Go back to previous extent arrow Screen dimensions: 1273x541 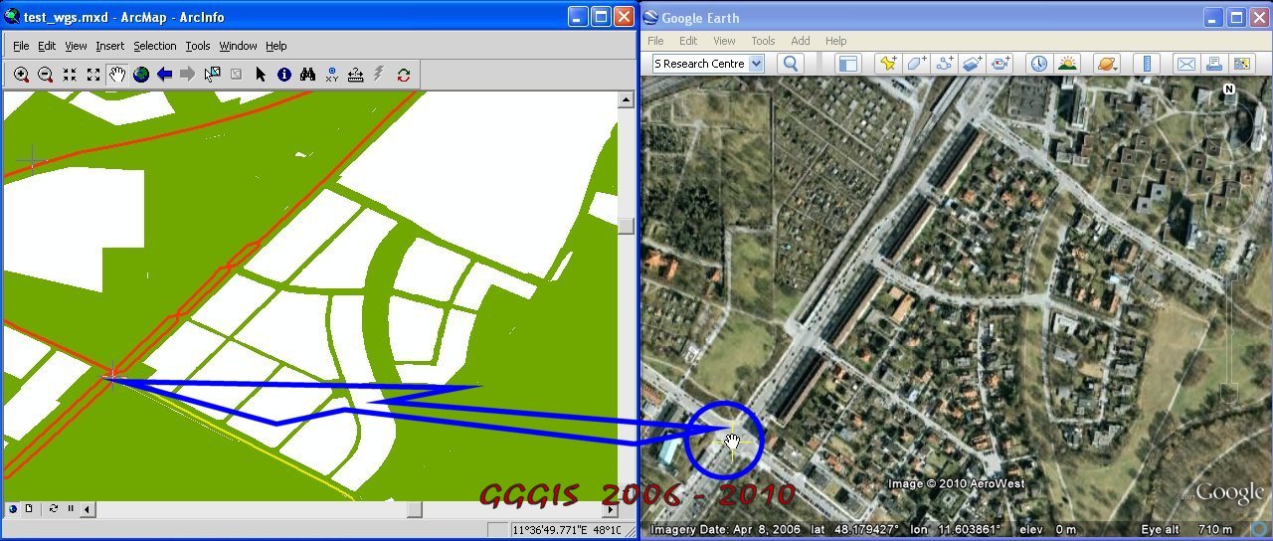(164, 75)
